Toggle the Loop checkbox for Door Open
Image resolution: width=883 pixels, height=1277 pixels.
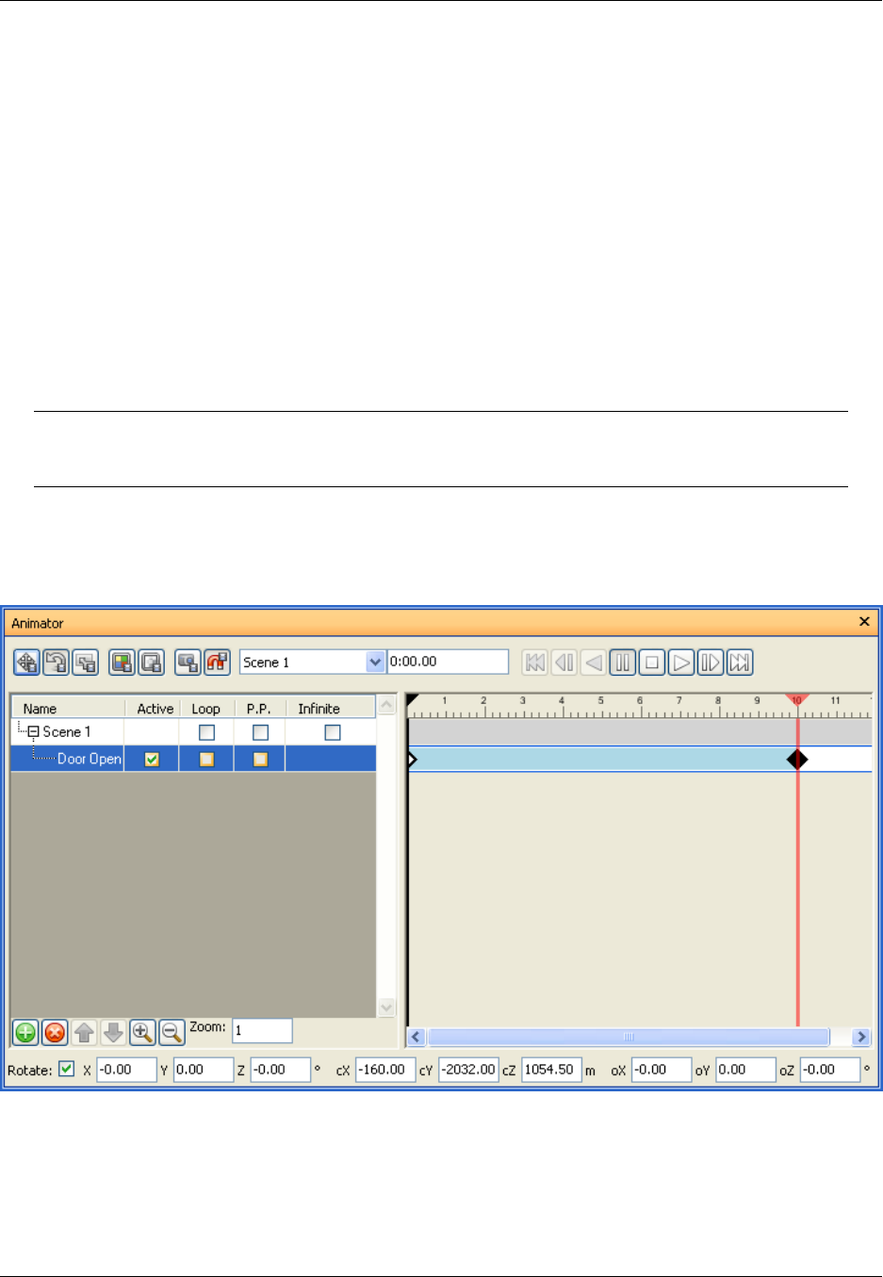pos(206,759)
